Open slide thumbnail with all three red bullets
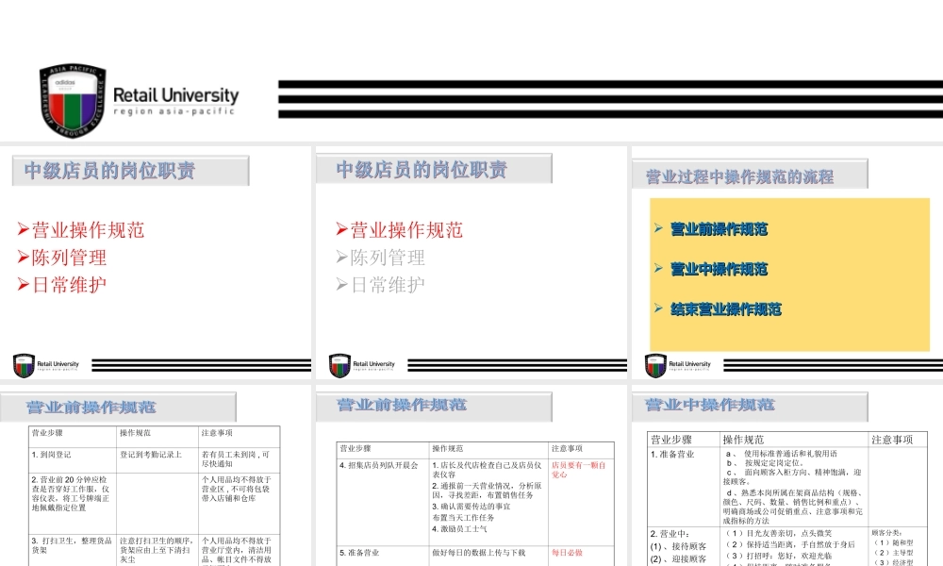 [156, 263]
